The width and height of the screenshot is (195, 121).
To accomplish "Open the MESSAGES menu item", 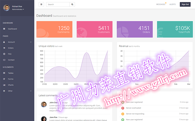I will point(161,4).
